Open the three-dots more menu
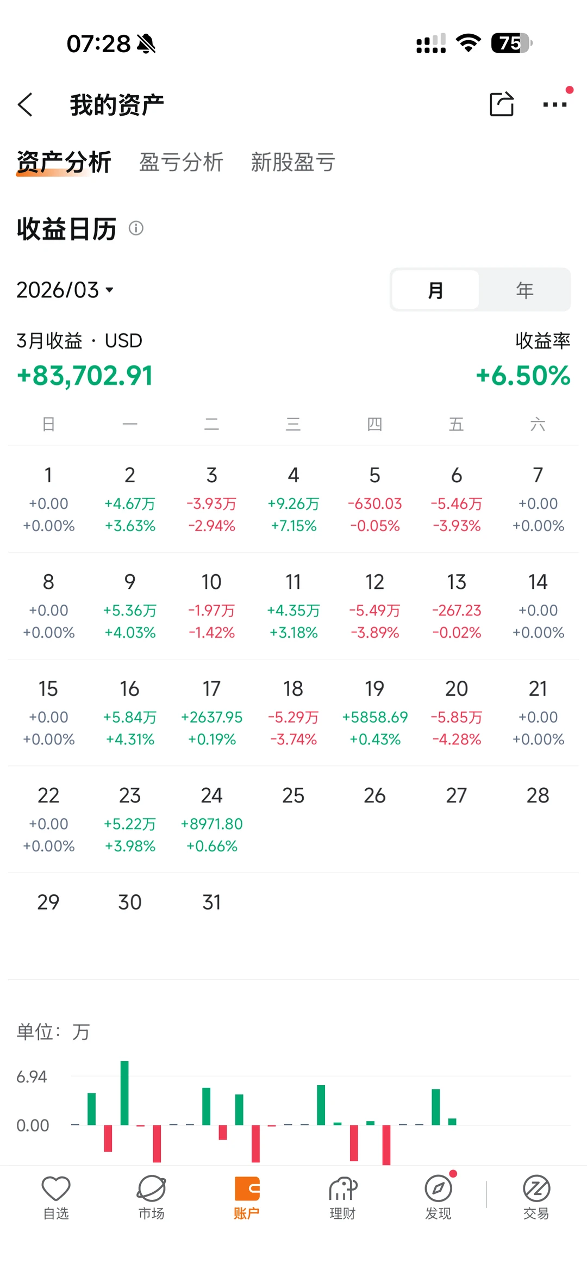The height and width of the screenshot is (1276, 587). coord(555,104)
